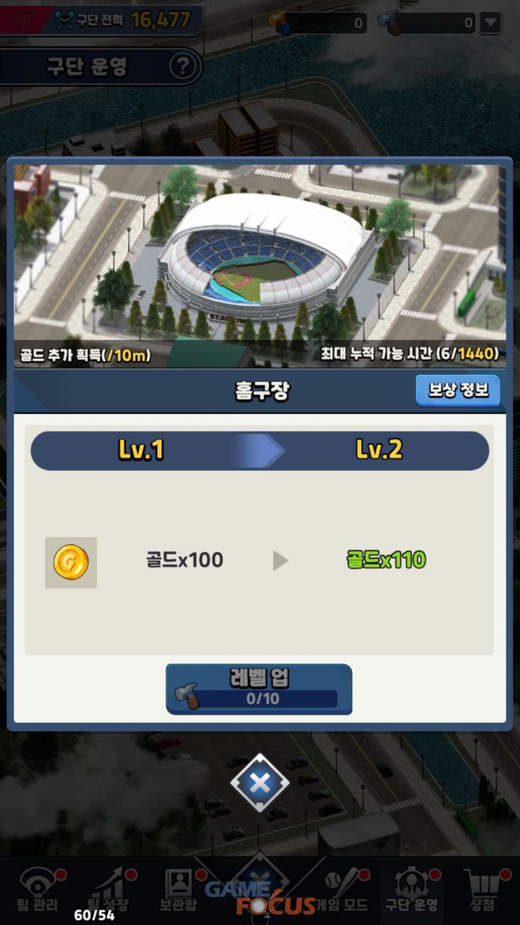Click the 구단 운영 header title
This screenshot has width=520, height=925.
(87, 67)
